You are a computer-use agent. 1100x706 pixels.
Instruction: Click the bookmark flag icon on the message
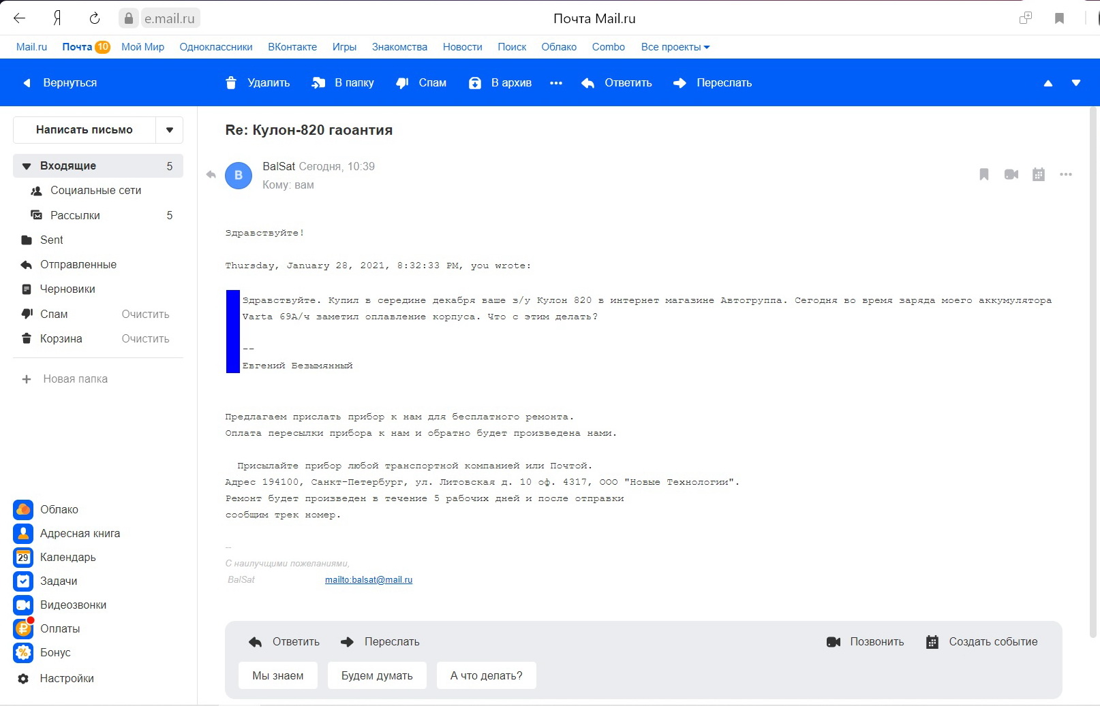(983, 175)
